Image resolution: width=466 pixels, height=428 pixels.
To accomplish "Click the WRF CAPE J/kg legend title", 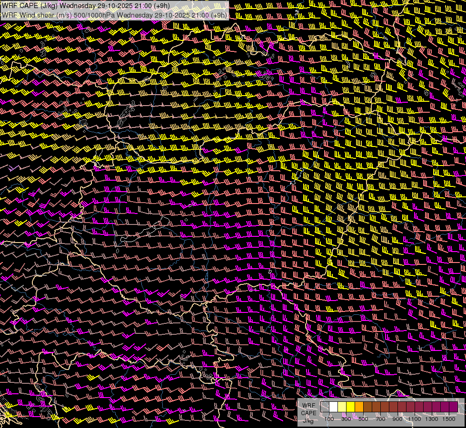I will [x=308, y=412].
